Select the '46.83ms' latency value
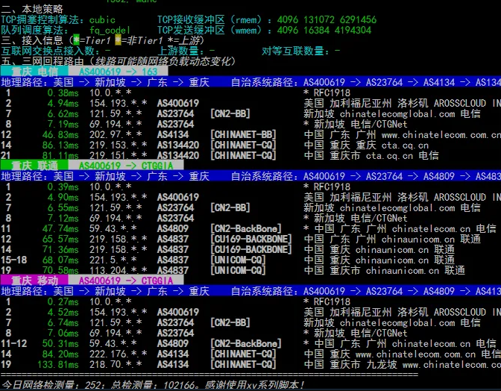501x391 pixels. coord(60,134)
